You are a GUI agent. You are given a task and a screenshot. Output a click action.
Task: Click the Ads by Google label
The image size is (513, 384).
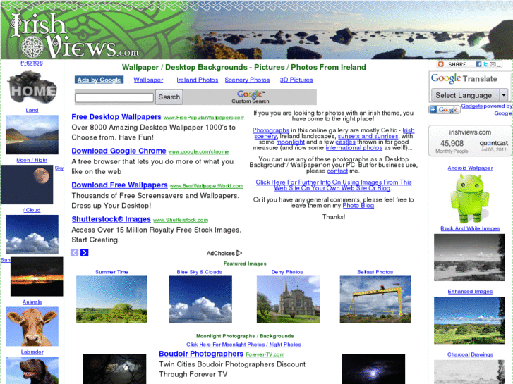coord(99,80)
